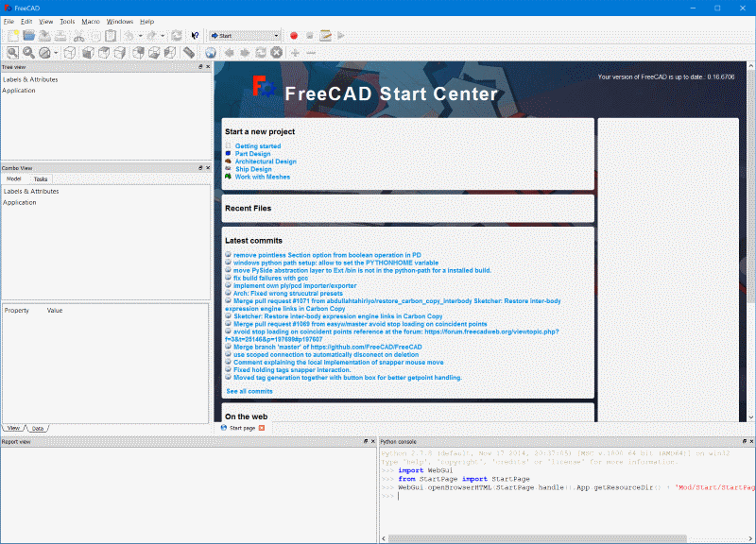Open the Architectural Design link
The width and height of the screenshot is (756, 544).
tap(266, 161)
